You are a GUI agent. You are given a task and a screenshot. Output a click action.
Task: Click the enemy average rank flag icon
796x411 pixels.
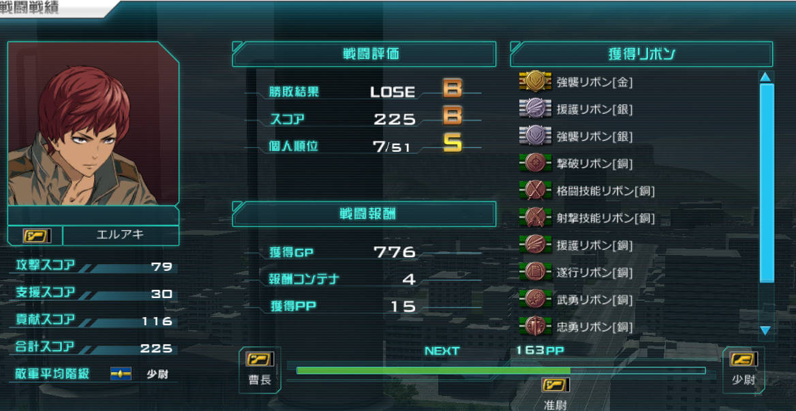(x=121, y=374)
